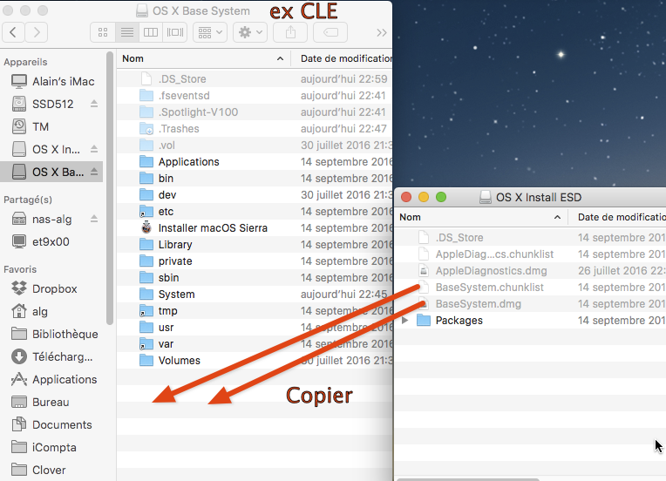This screenshot has width=666, height=481.
Task: Select TM Time Machine drive in sidebar
Action: tap(53, 126)
